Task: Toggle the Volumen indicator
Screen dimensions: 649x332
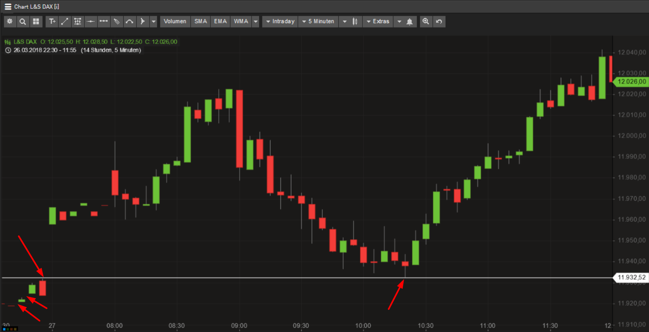Action: [175, 21]
